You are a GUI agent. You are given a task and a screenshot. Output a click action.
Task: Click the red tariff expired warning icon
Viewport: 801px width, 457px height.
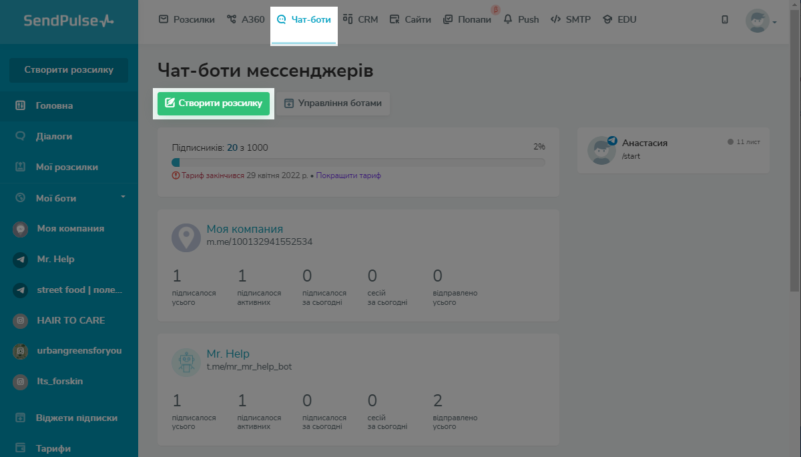(176, 175)
